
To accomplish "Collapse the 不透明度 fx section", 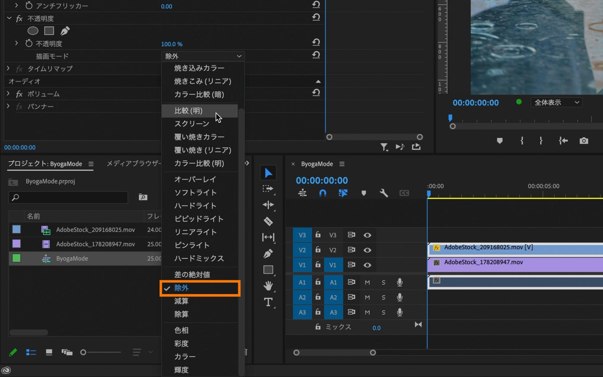I will click(x=9, y=18).
